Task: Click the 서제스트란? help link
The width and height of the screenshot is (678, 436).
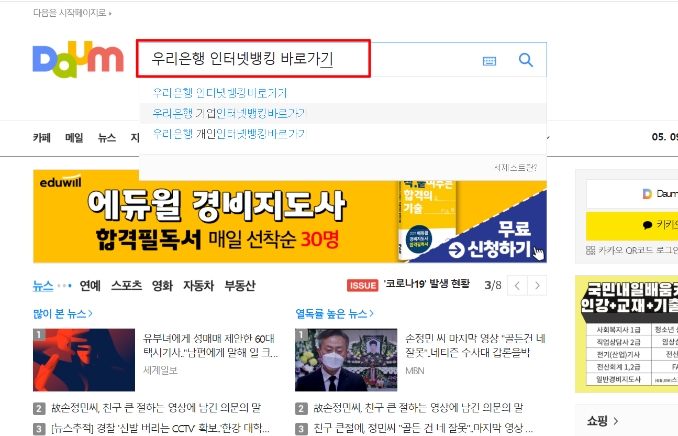Action: click(515, 168)
